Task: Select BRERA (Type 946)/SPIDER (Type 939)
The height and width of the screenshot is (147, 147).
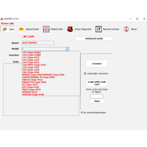Action: click(51, 75)
